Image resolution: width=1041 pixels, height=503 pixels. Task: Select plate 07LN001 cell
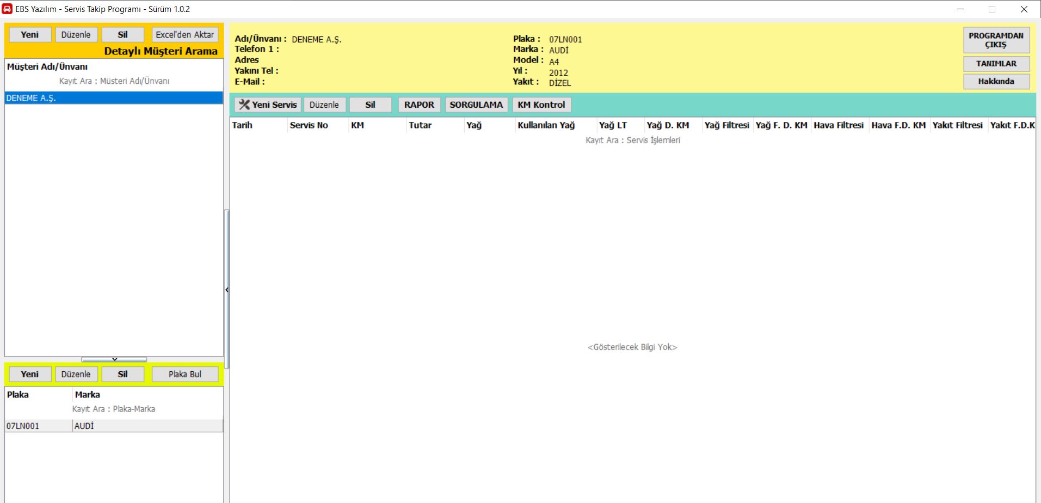pyautogui.click(x=39, y=426)
